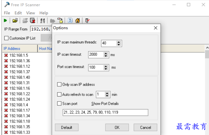This screenshot has height=135, width=209.
Task: Select the 192.168.1.22 row text
Action: click(x=20, y=94)
